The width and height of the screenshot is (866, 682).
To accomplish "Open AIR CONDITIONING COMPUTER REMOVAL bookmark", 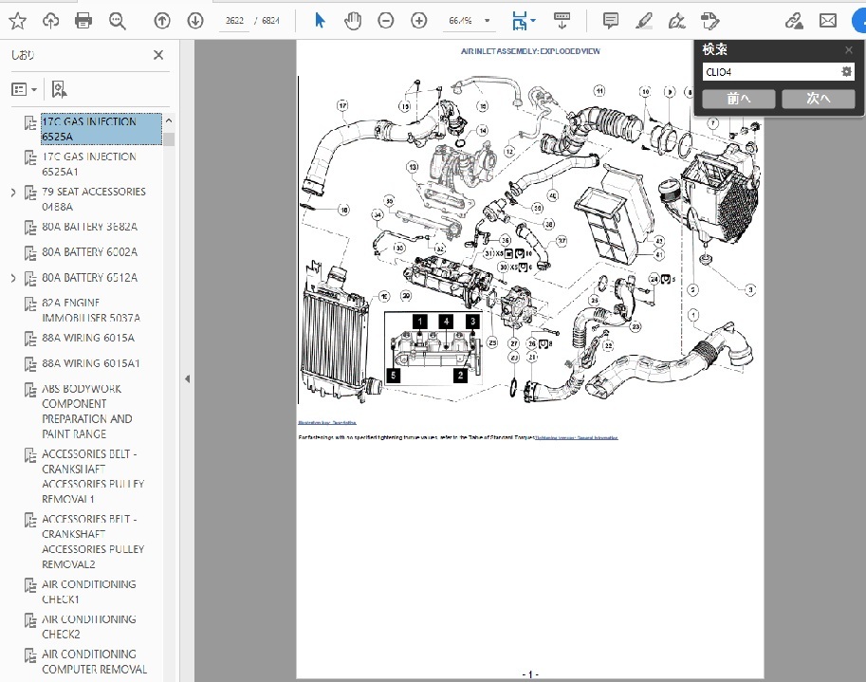I will pyautogui.click(x=95, y=661).
